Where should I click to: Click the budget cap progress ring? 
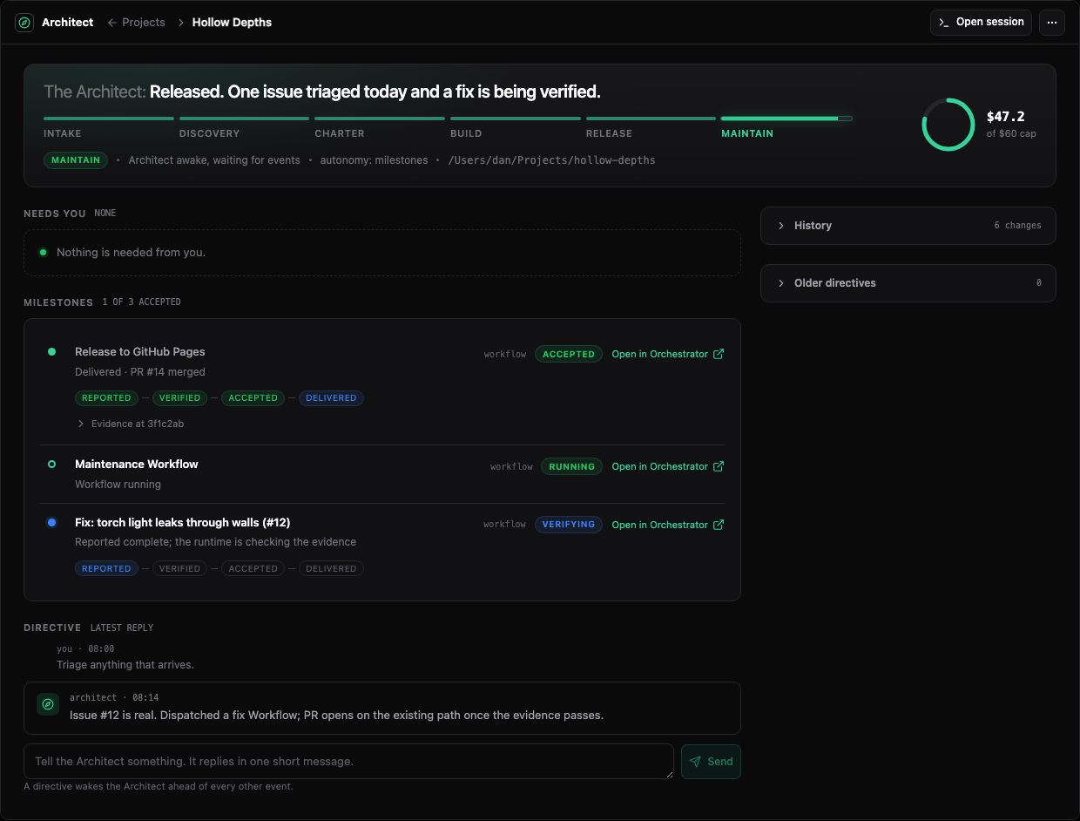pos(948,125)
